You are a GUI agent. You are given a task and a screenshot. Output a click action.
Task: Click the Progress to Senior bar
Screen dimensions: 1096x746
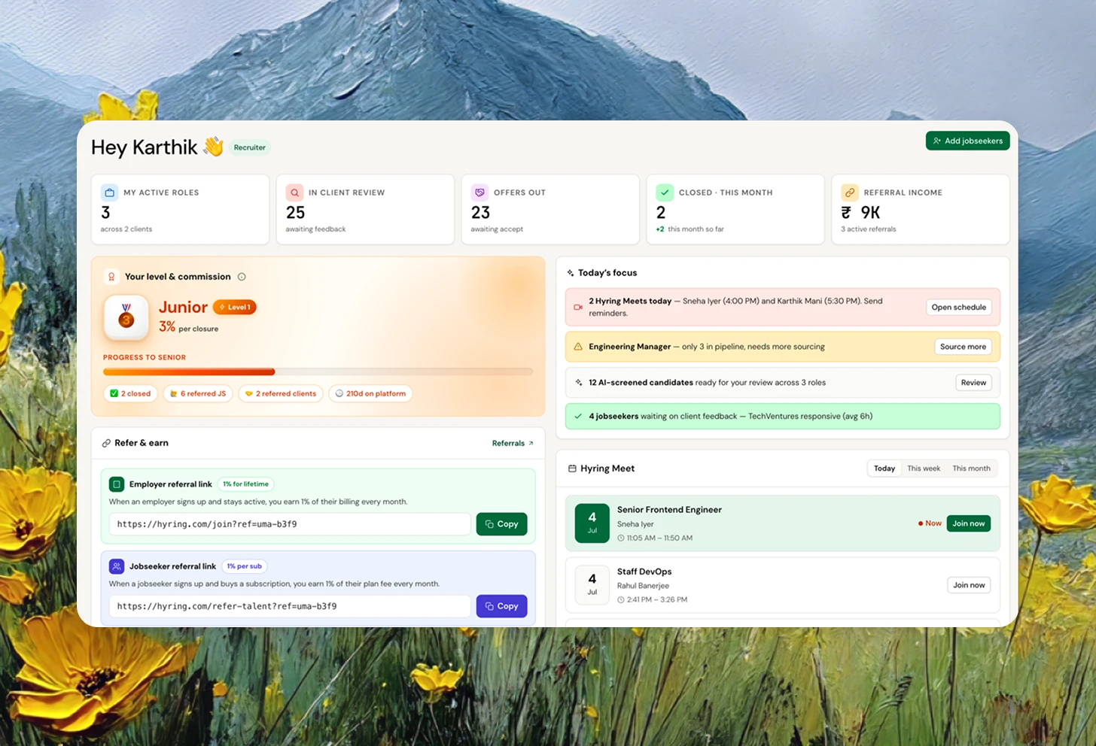pyautogui.click(x=318, y=371)
